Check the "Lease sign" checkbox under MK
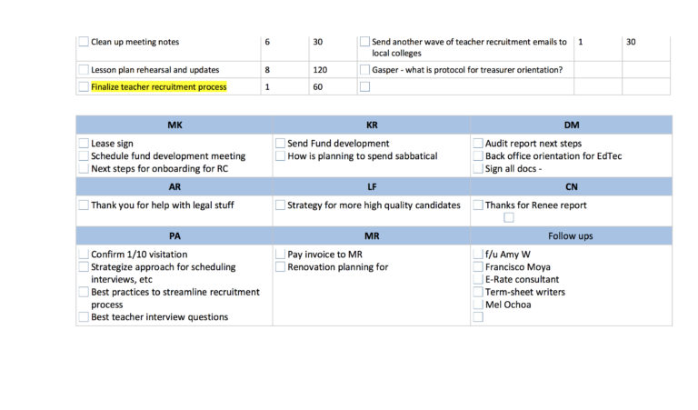698x410 pixels. click(x=84, y=144)
